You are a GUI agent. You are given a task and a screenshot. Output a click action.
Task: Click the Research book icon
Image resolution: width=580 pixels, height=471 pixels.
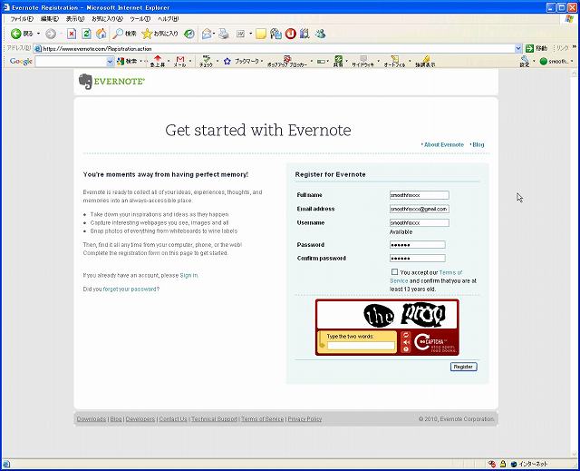pos(304,34)
